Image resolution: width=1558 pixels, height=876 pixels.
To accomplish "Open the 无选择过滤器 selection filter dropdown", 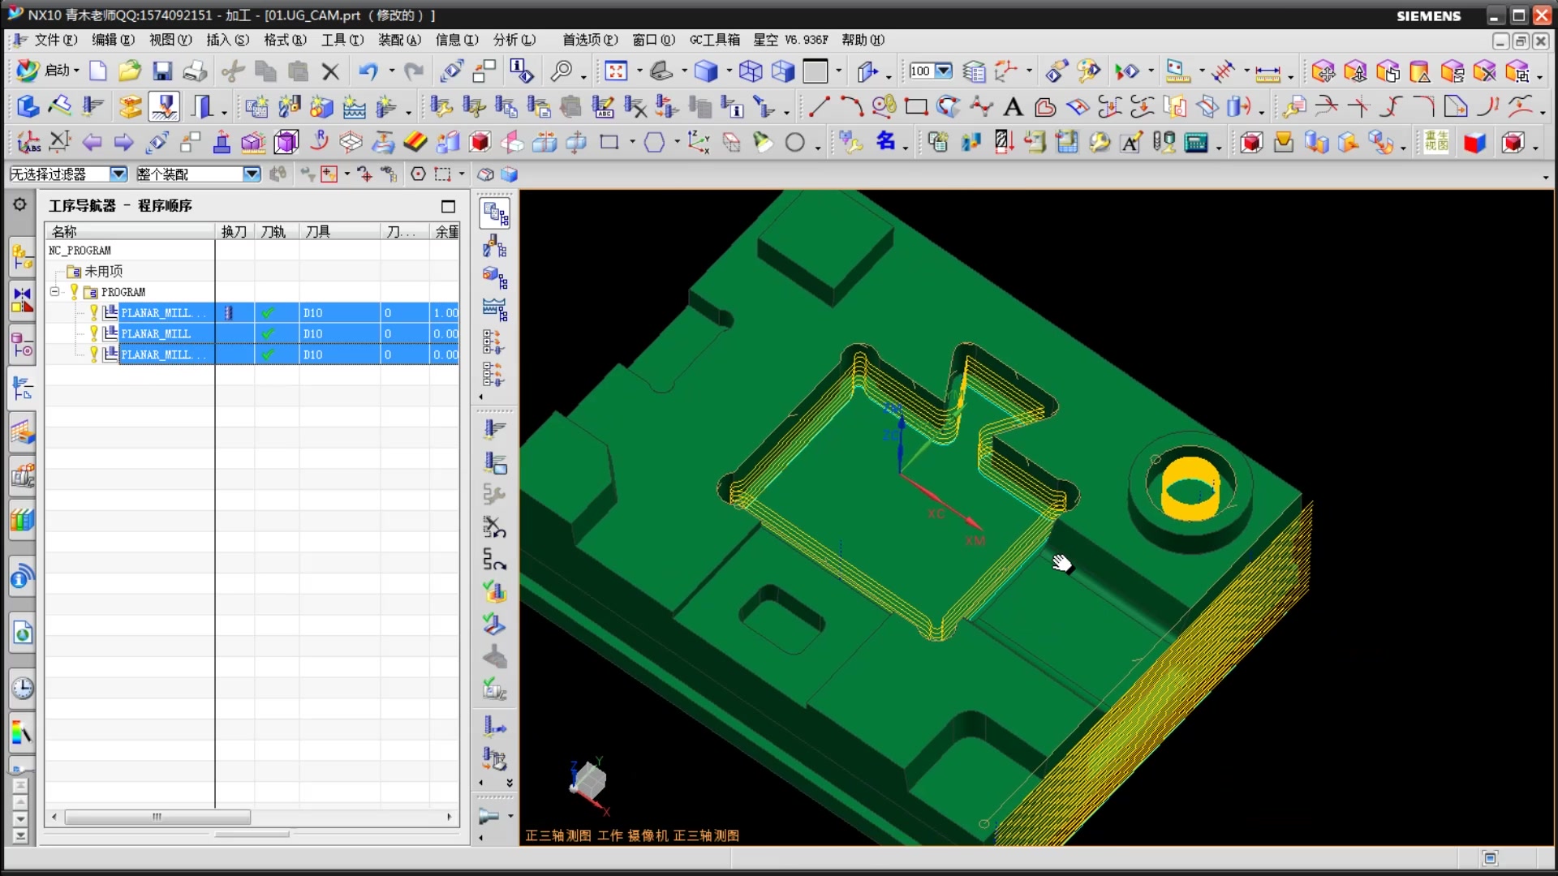I will [118, 174].
